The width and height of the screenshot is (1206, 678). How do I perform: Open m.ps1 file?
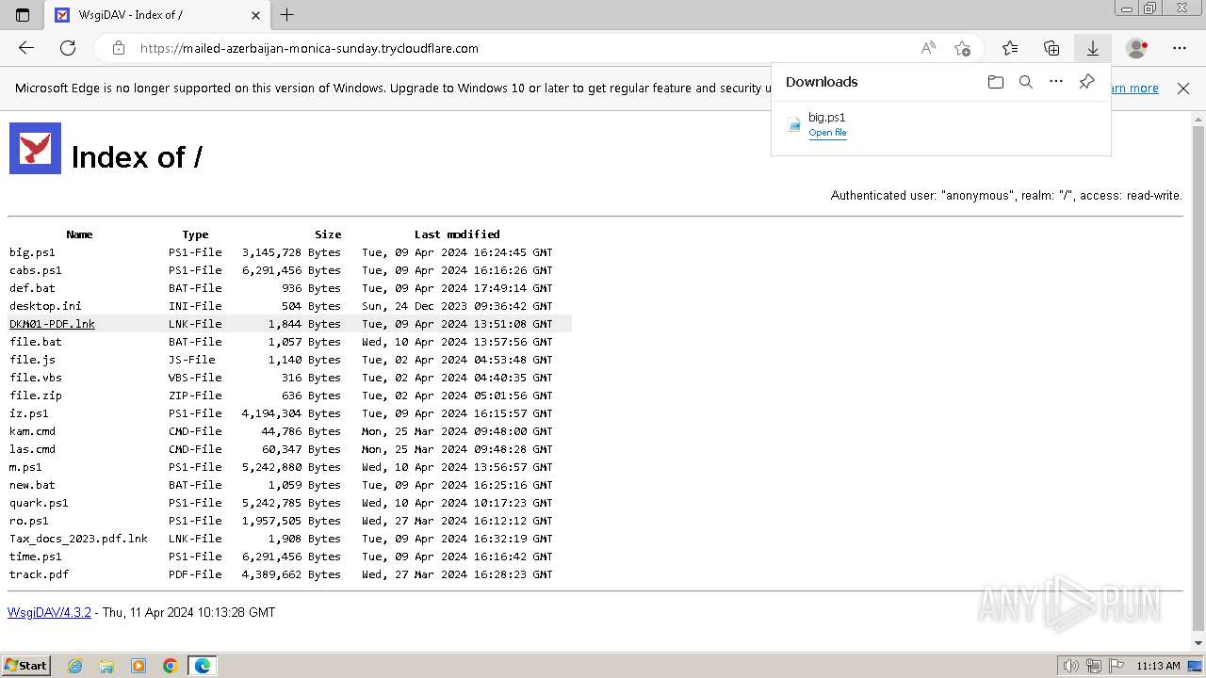point(25,467)
